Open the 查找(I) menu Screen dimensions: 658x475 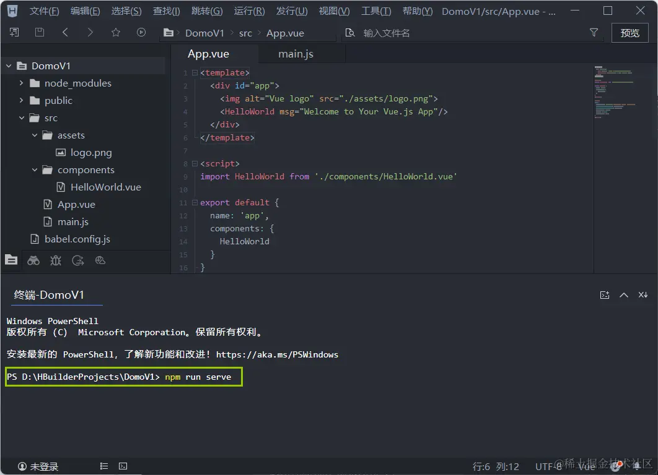coord(166,11)
